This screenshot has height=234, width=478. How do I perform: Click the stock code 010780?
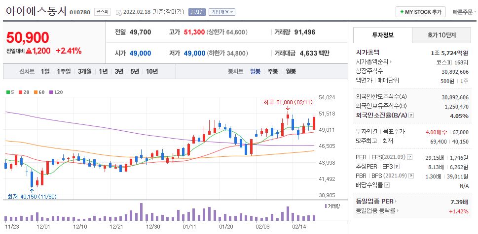pyautogui.click(x=80, y=12)
